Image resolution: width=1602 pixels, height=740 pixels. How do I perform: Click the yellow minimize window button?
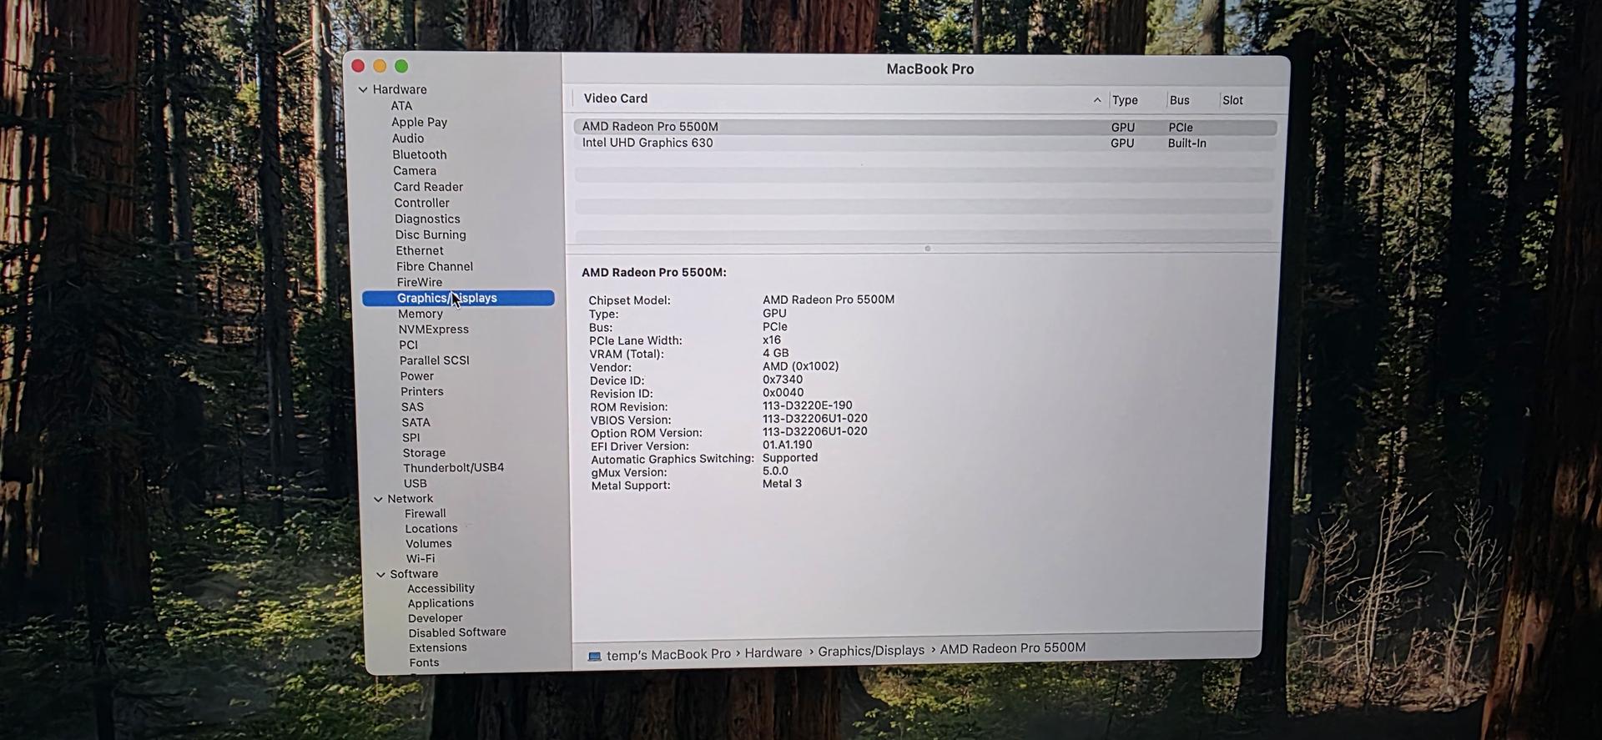coord(380,66)
